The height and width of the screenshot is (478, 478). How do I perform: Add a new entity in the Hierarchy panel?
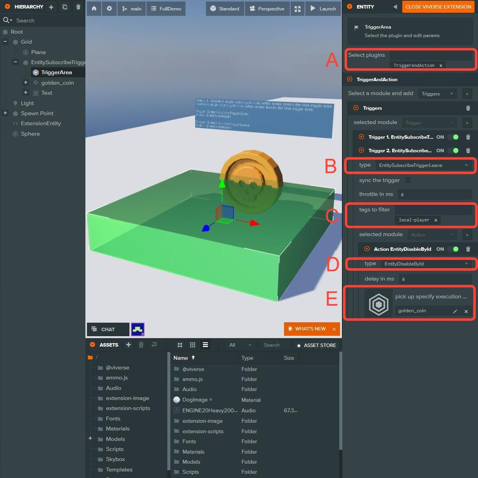(x=51, y=7)
